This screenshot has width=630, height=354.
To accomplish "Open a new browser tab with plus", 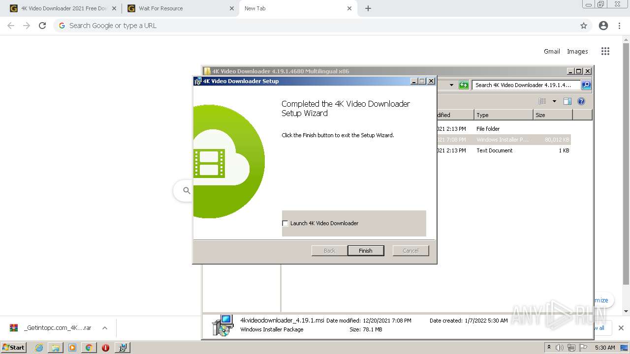I will [x=368, y=8].
